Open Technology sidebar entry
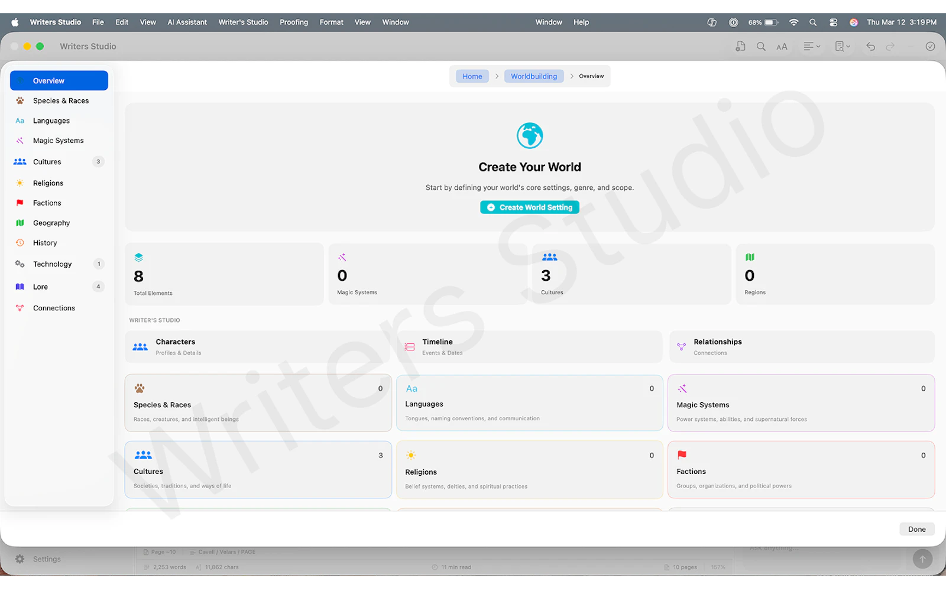This screenshot has height=591, width=946. coord(59,264)
